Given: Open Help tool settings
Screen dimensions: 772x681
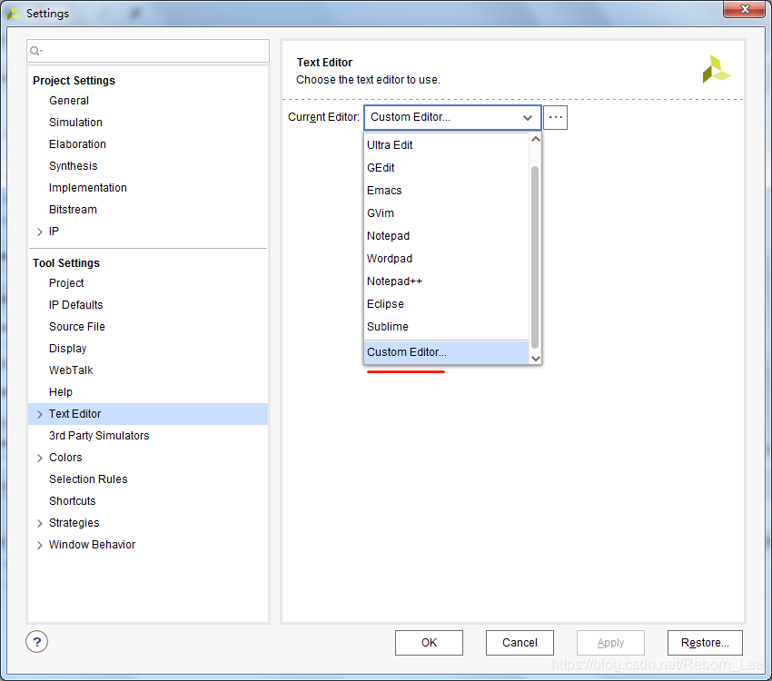Looking at the screenshot, I should click(x=61, y=392).
